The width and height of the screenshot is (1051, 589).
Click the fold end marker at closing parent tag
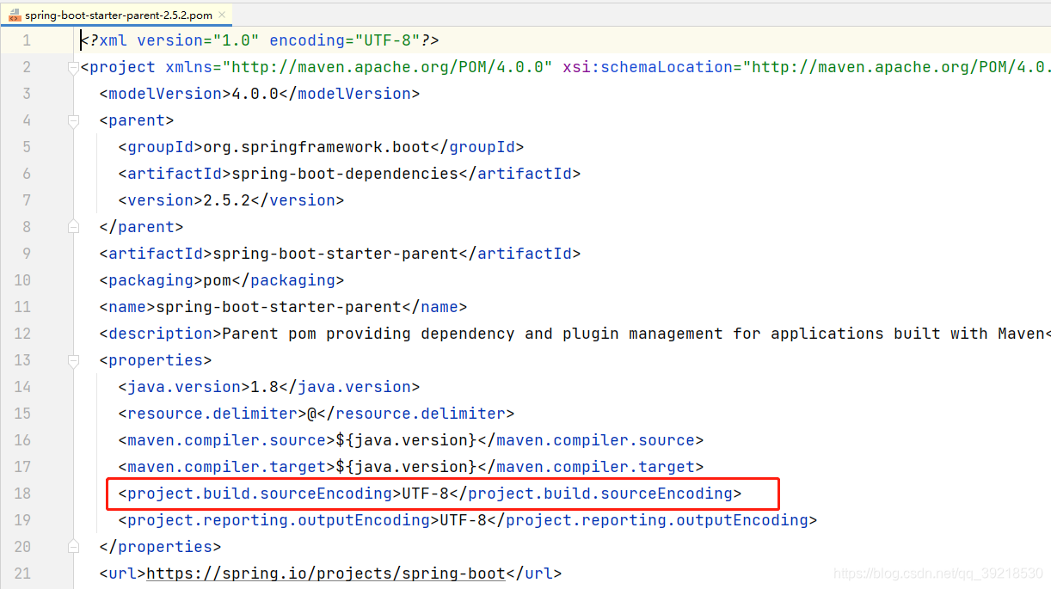point(73,228)
